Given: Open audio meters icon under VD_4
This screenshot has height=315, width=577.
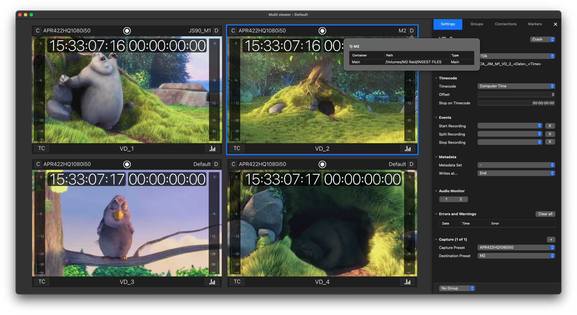Looking at the screenshot, I should 407,282.
